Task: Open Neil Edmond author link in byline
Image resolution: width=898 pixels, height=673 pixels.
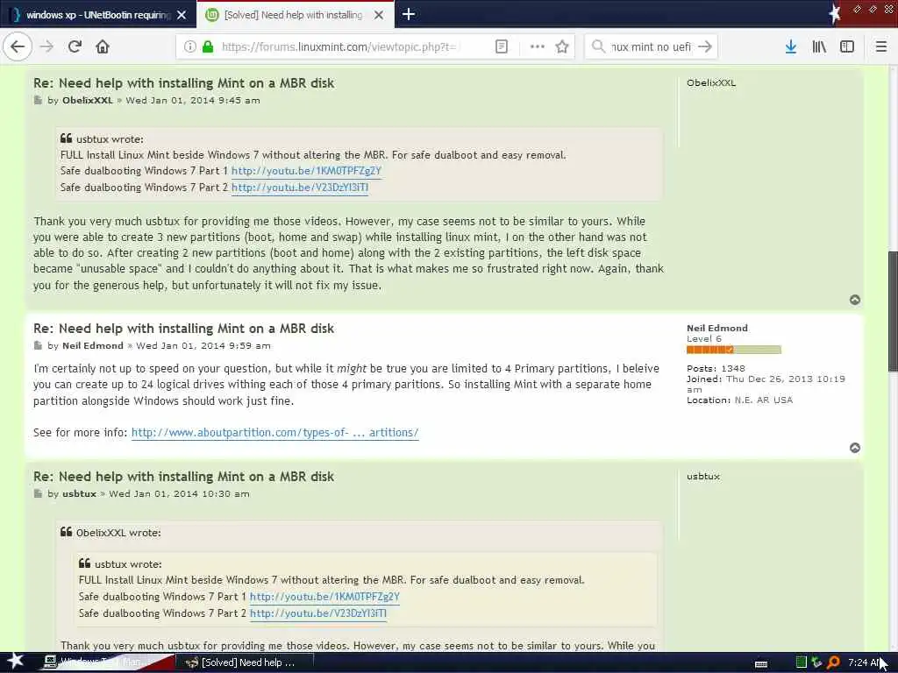Action: click(x=93, y=345)
